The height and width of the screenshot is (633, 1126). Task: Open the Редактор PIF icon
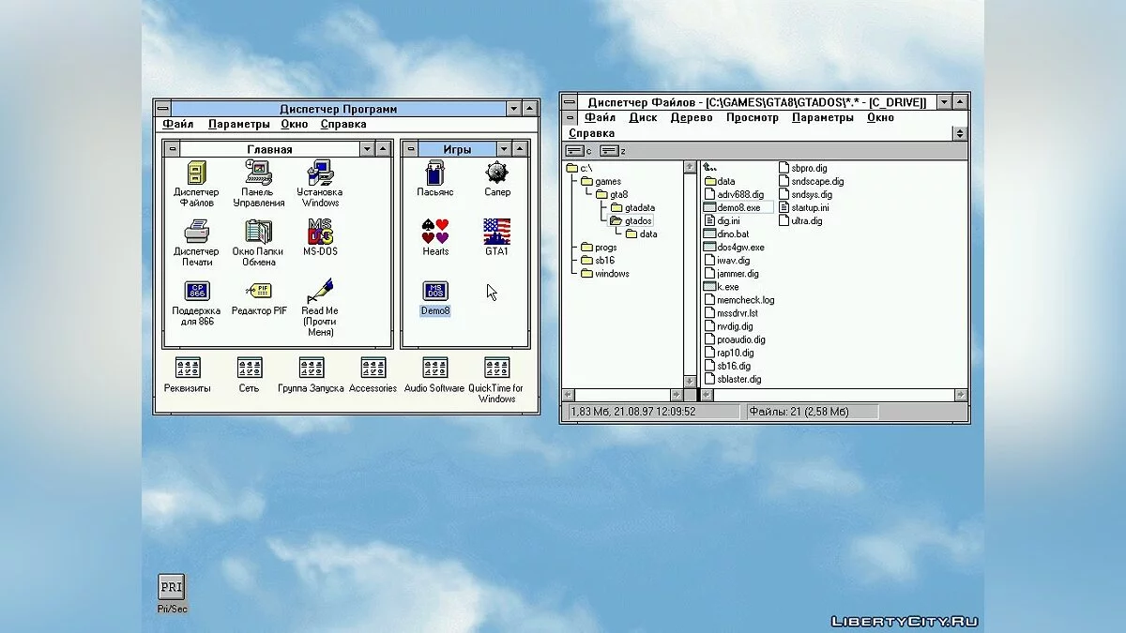[x=259, y=292]
